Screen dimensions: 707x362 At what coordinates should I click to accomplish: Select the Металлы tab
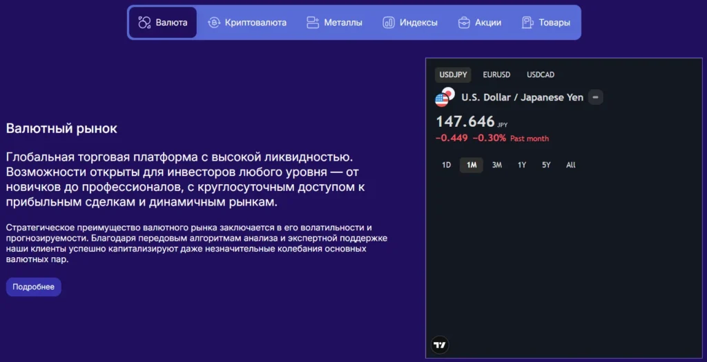click(x=334, y=23)
